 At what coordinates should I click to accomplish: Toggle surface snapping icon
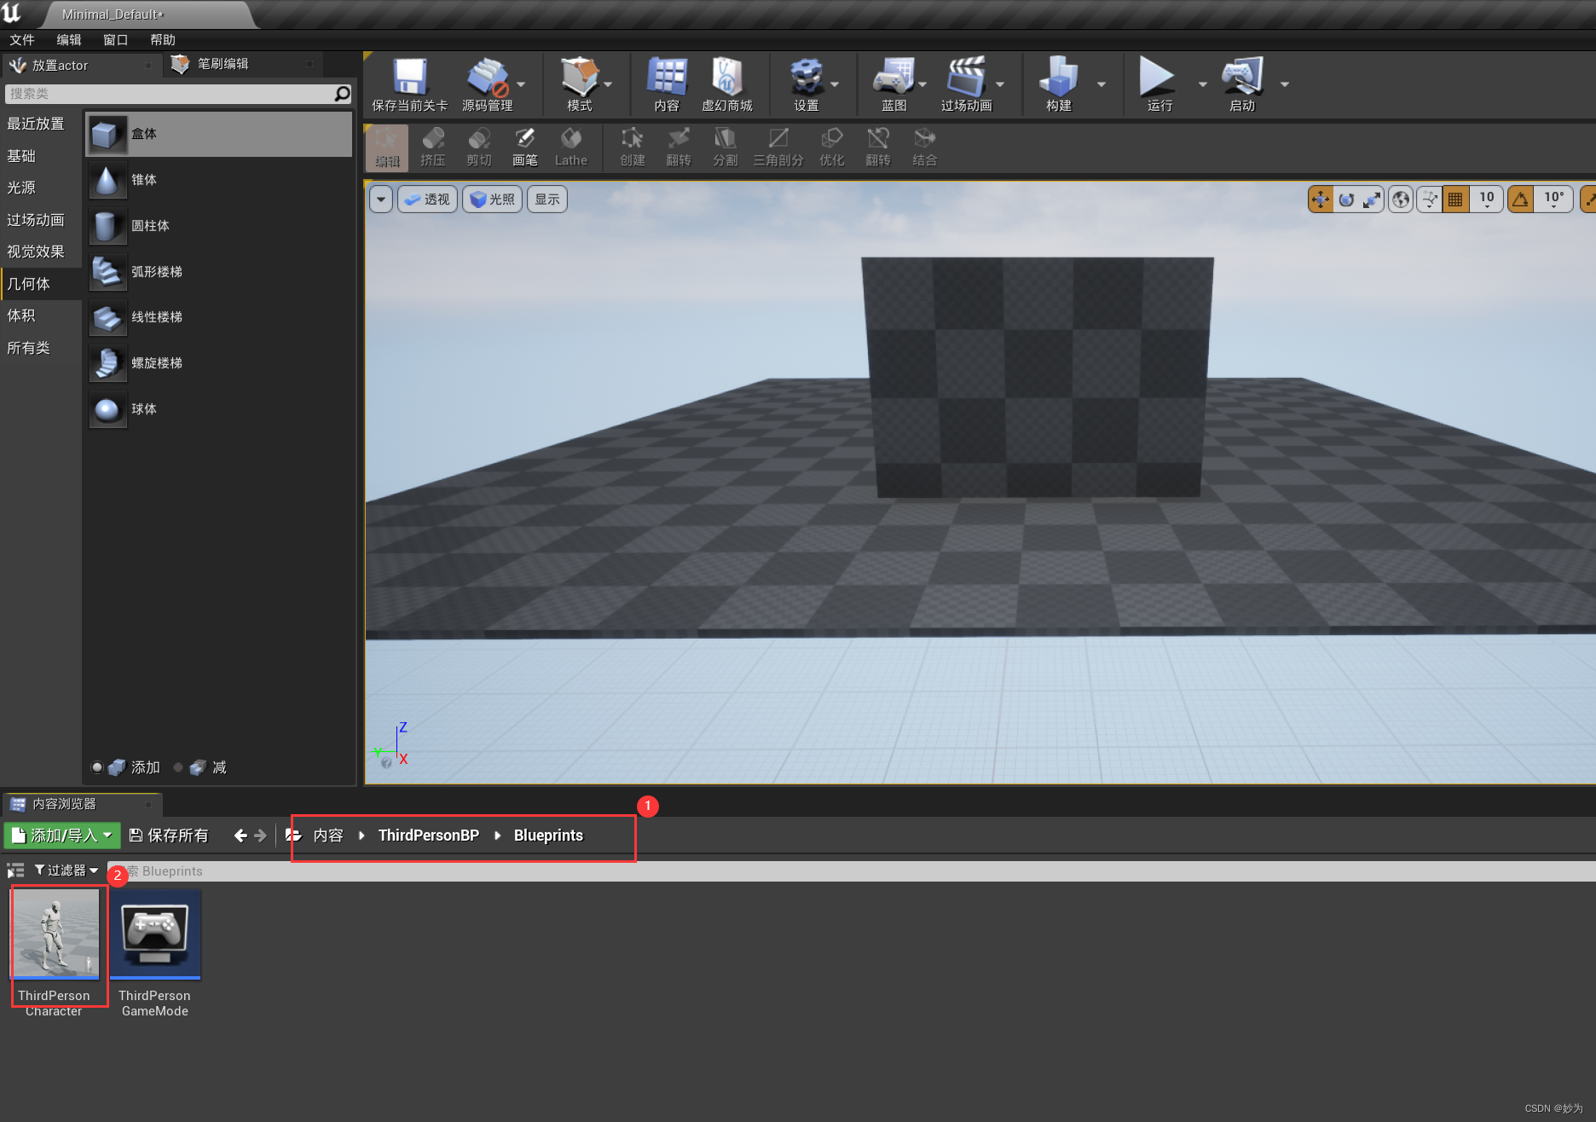coord(1430,200)
